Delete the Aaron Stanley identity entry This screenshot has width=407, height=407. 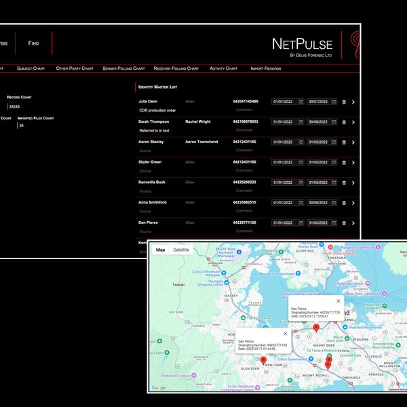tap(344, 142)
